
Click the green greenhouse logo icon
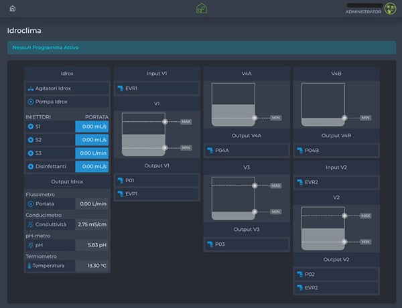click(201, 9)
